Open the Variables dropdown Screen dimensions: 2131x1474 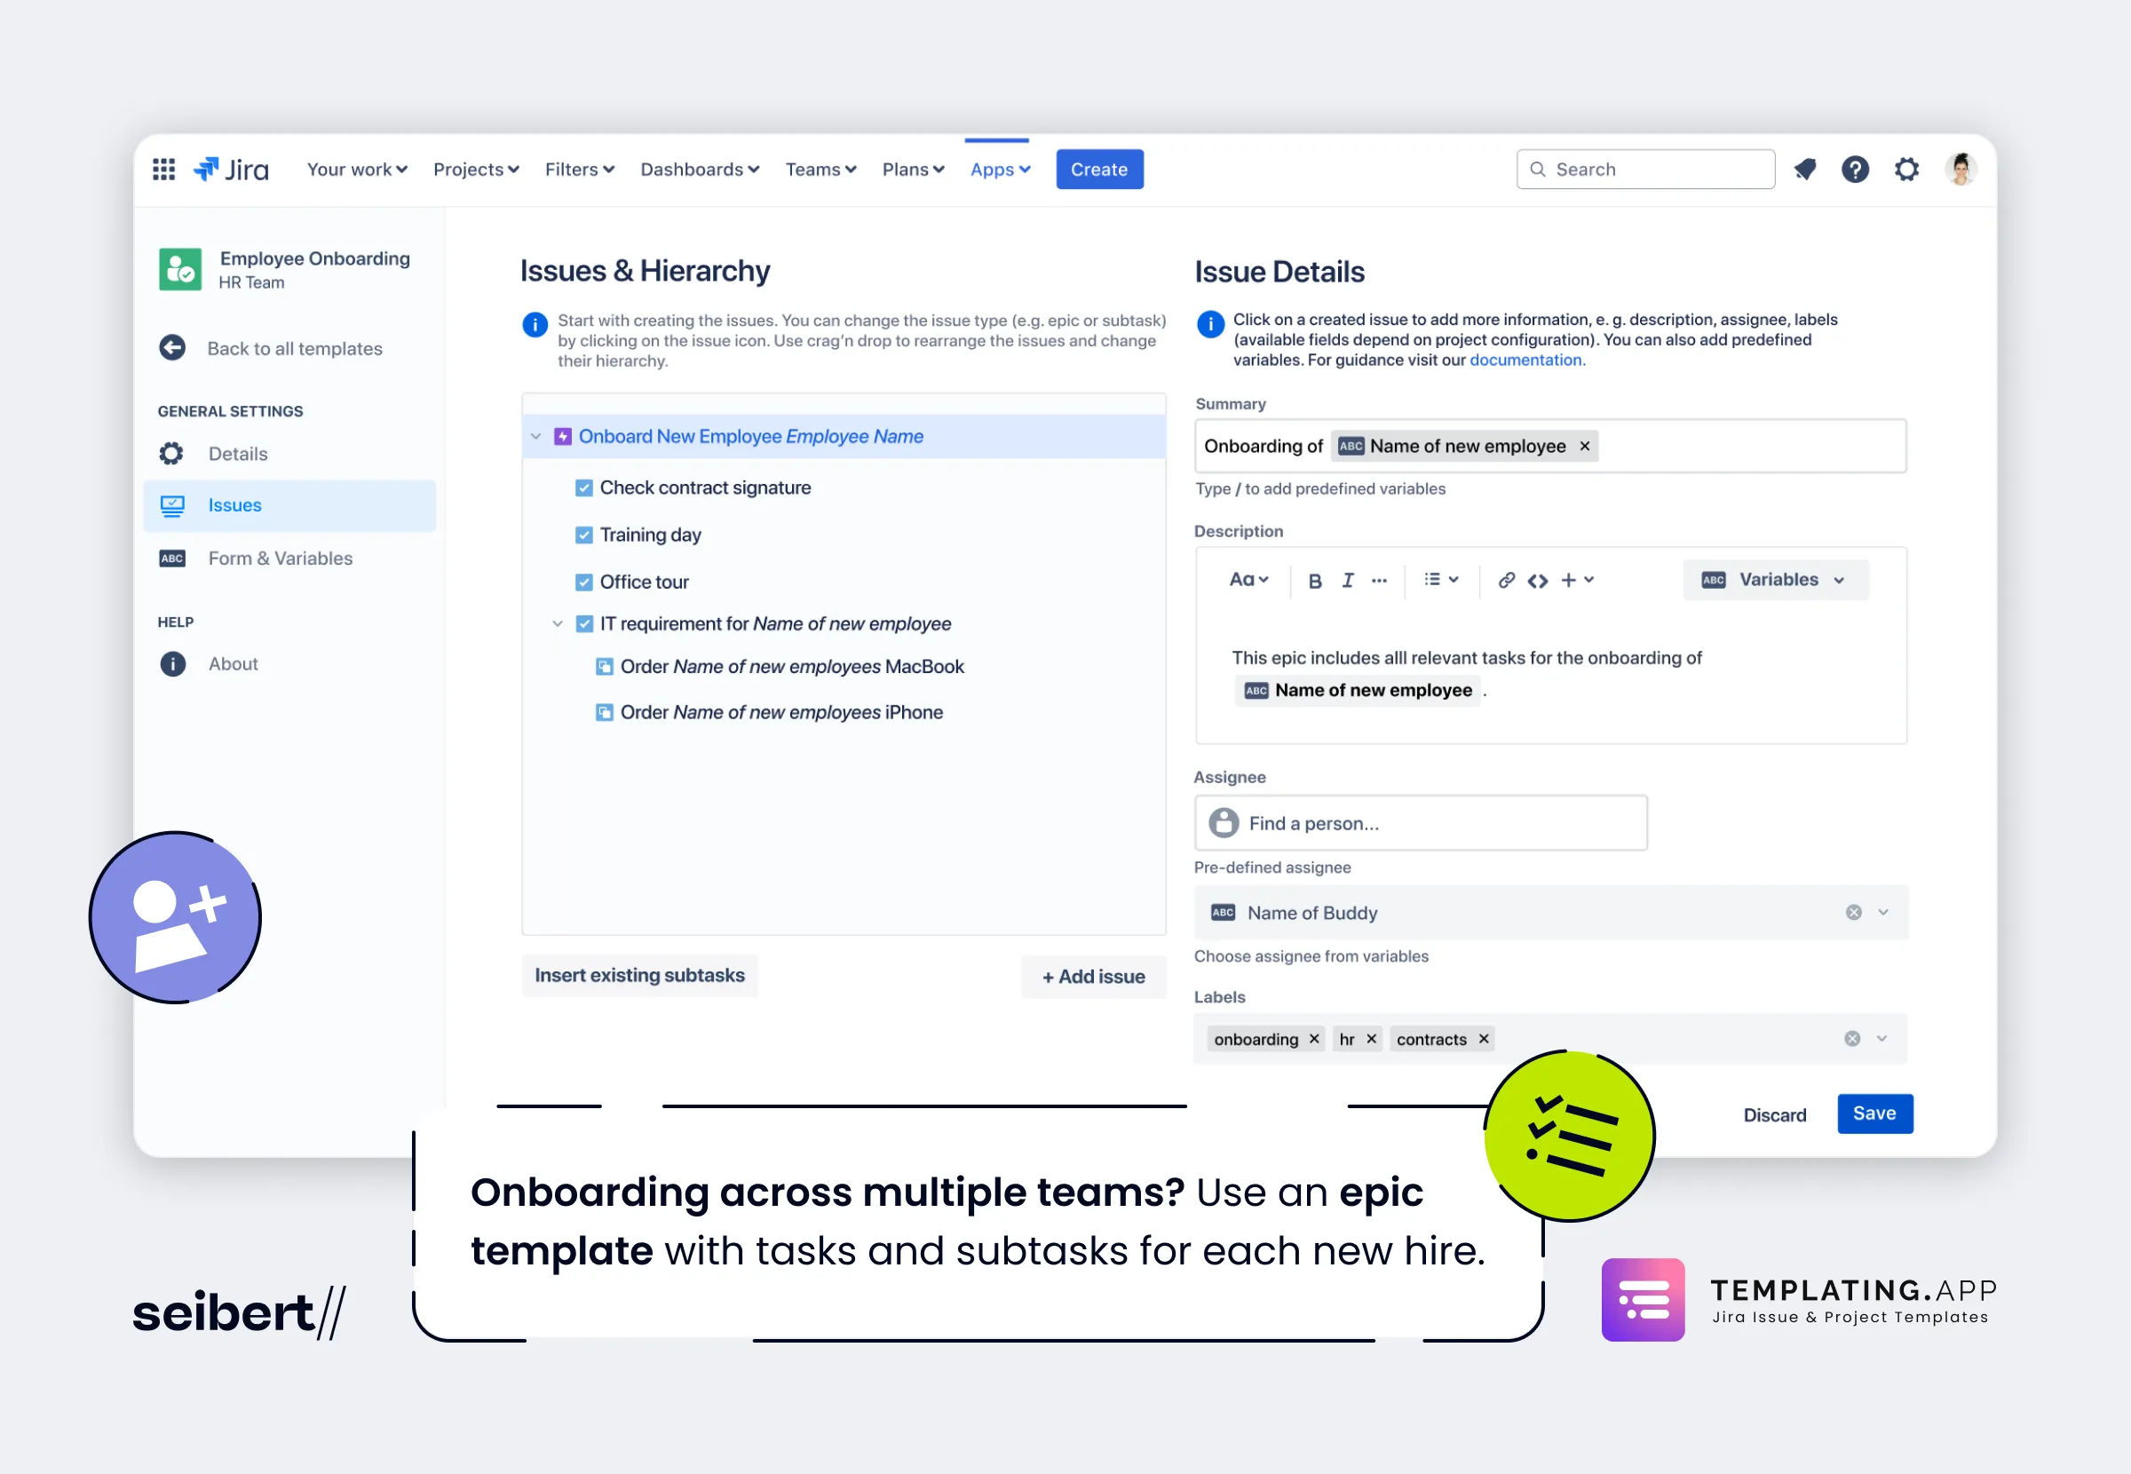pos(1775,580)
